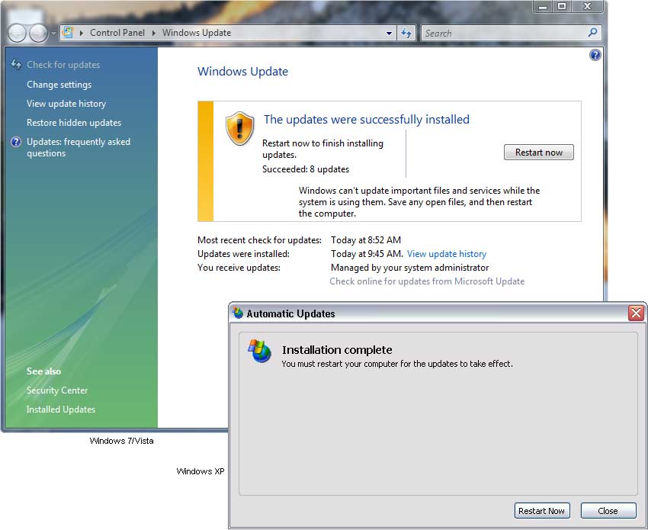Open recent pages dropdown beside nav arrows
648x530 pixels.
click(x=53, y=33)
